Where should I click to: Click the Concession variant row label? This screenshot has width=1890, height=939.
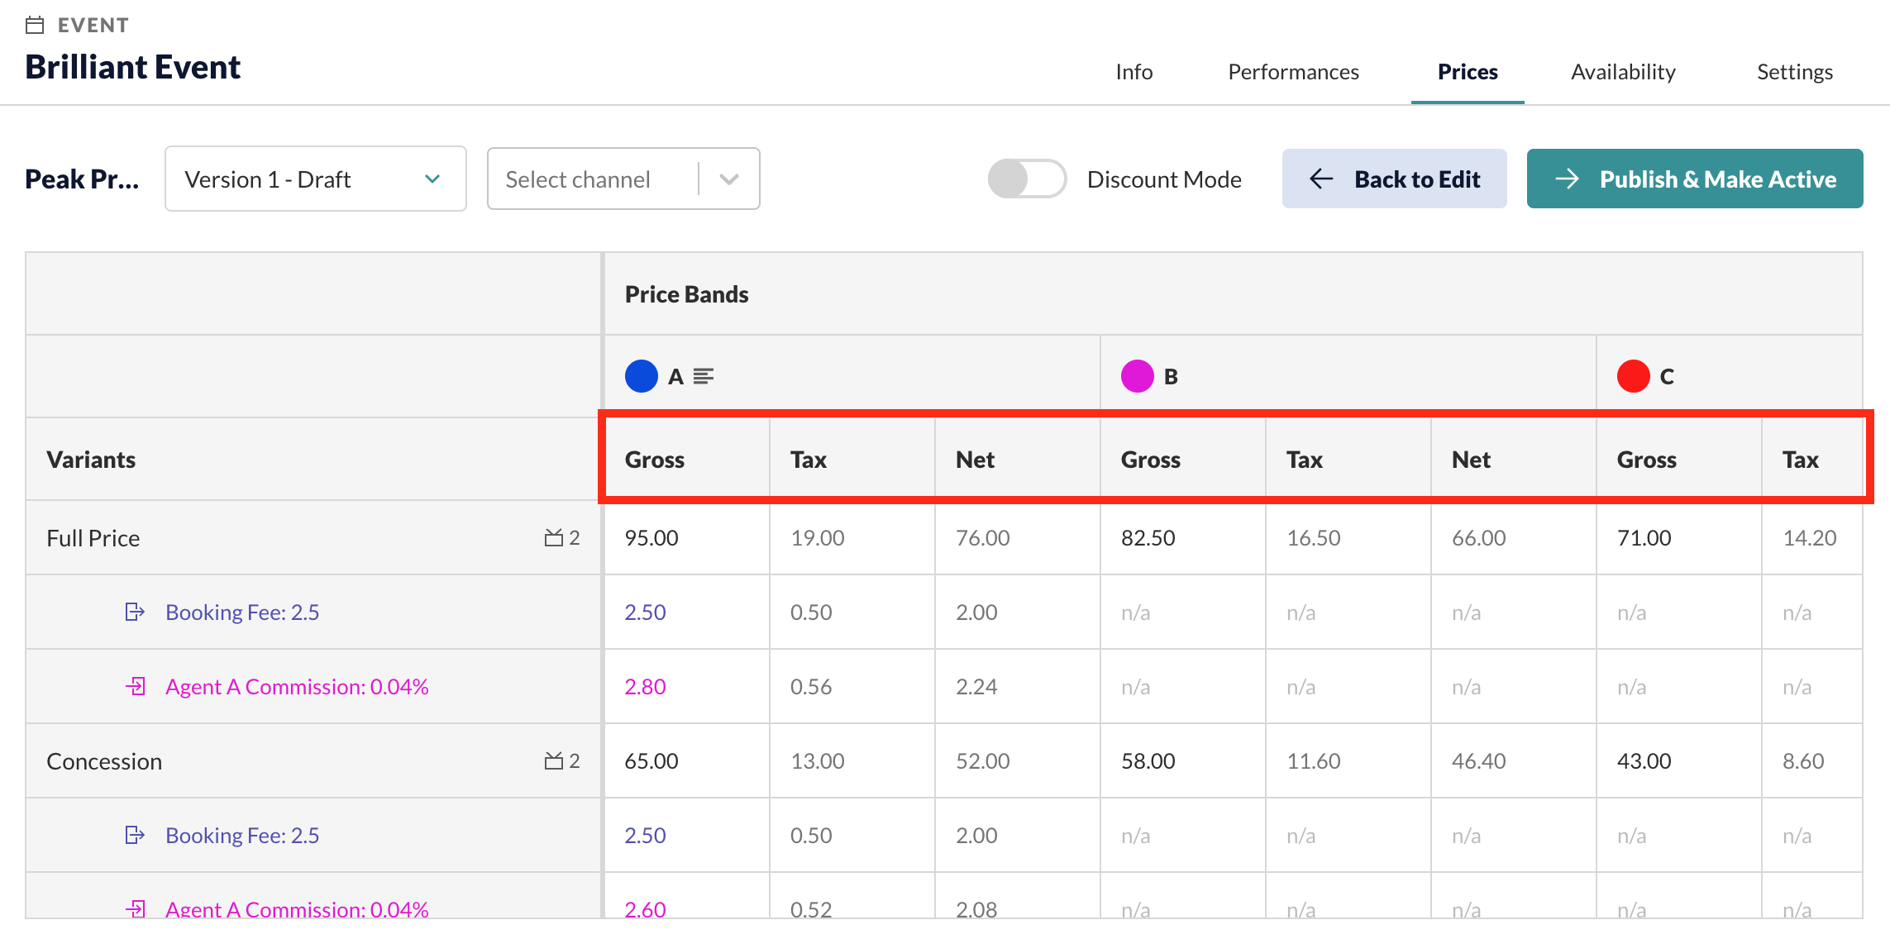point(104,761)
